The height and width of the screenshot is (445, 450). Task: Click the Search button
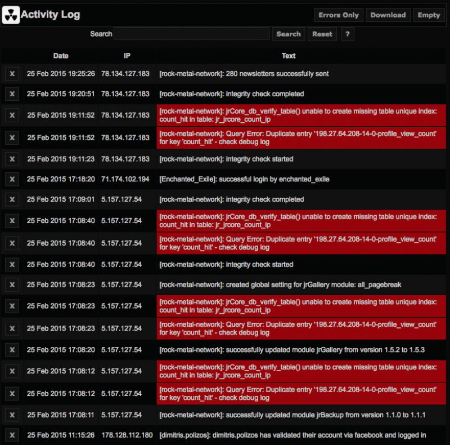point(289,34)
